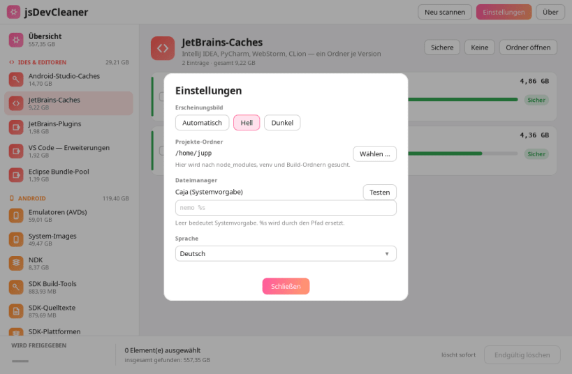Click the SDK-Plattformen icon

(x=16, y=332)
